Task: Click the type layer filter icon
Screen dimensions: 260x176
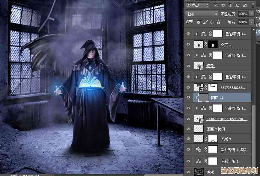Action: coord(230,5)
